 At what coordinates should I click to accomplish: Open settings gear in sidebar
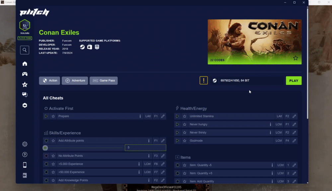tap(25, 144)
